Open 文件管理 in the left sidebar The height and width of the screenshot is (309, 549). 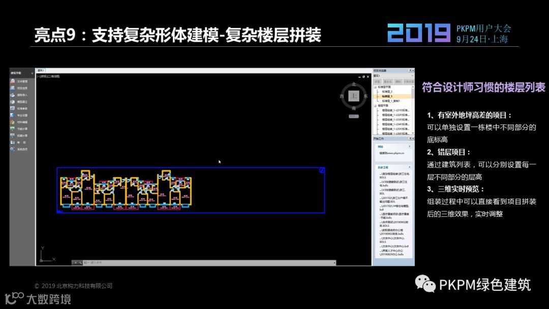coord(19,81)
